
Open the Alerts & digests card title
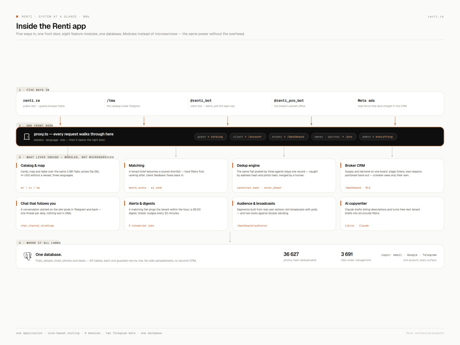[142, 203]
